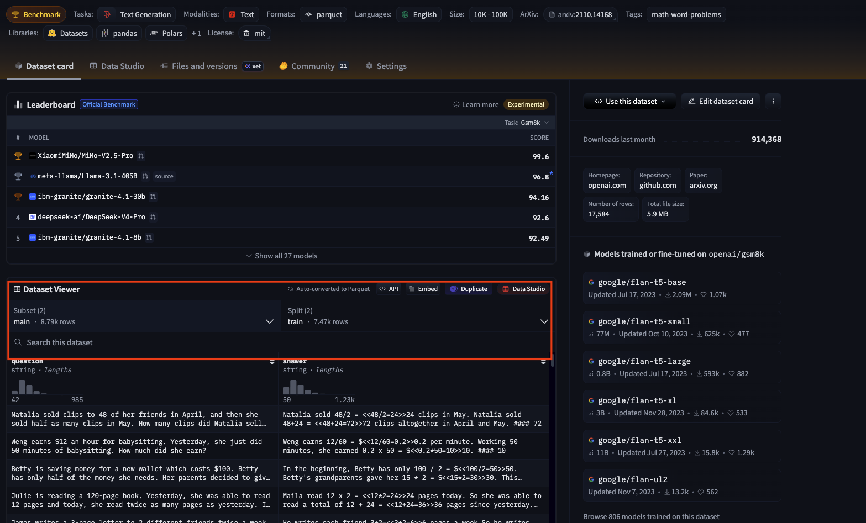Screen dimensions: 866x523
Task: Click the Dataset Viewer table icon
Action: (x=17, y=289)
